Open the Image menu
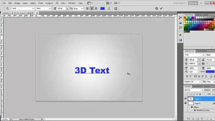This screenshot has width=215, height=121. pos(17,3)
